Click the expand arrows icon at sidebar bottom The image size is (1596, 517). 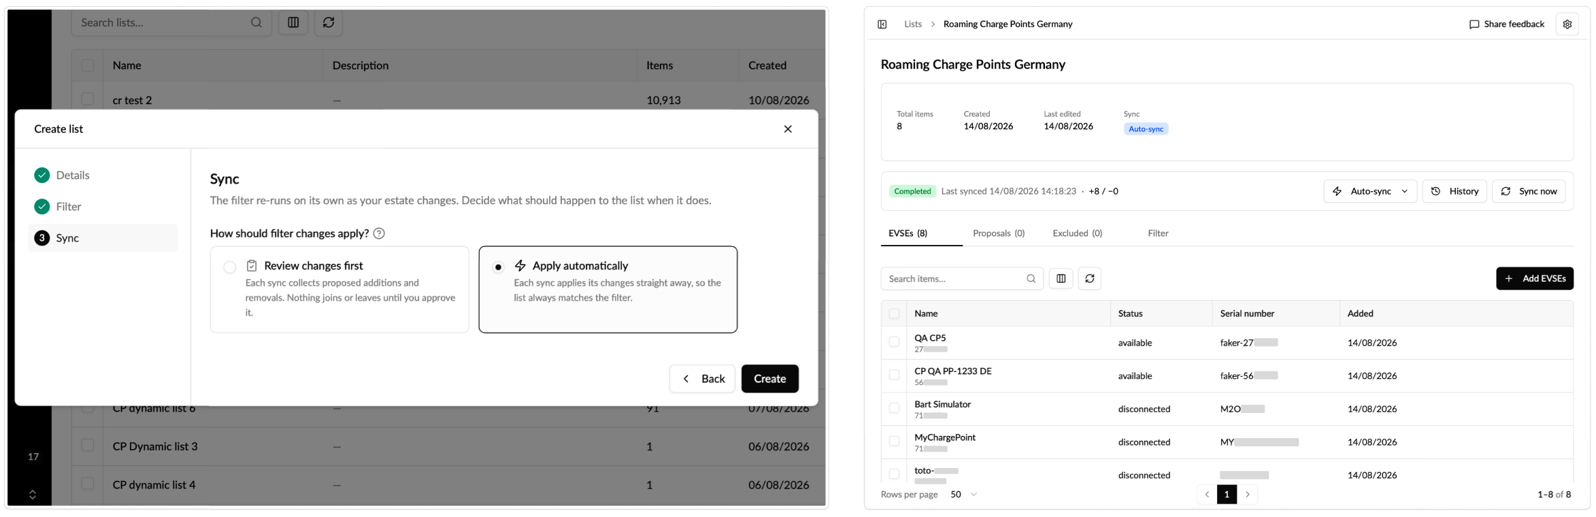click(x=33, y=495)
